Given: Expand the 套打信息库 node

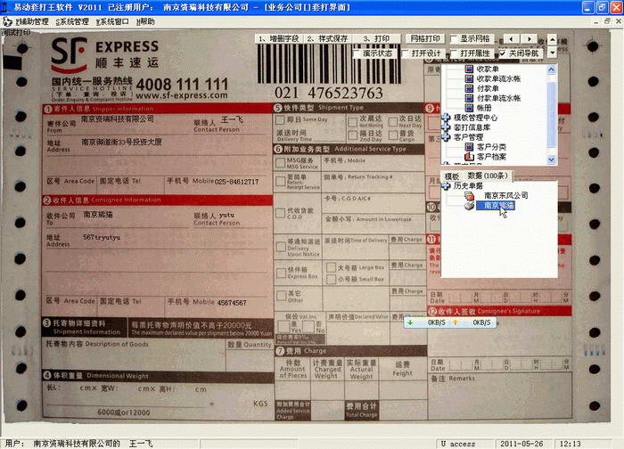Looking at the screenshot, I should (446, 127).
